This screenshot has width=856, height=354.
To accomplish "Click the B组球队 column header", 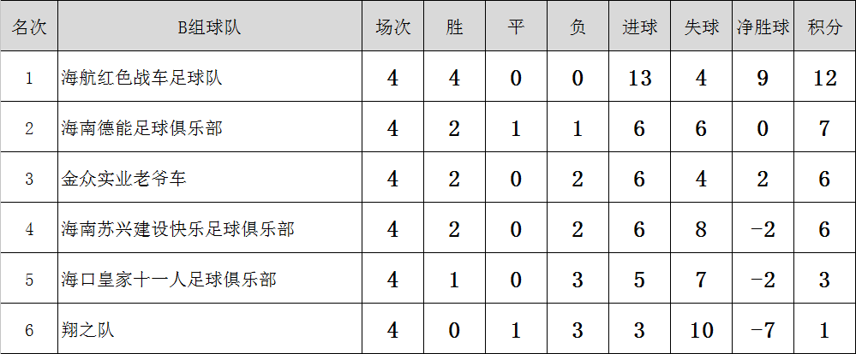I will tap(210, 27).
